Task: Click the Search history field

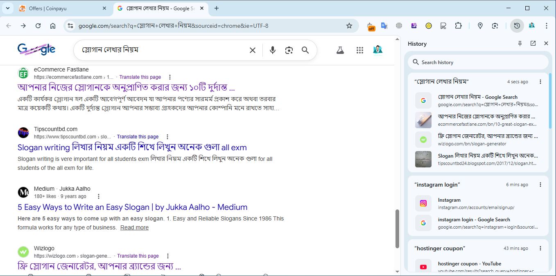Action: 478,62
